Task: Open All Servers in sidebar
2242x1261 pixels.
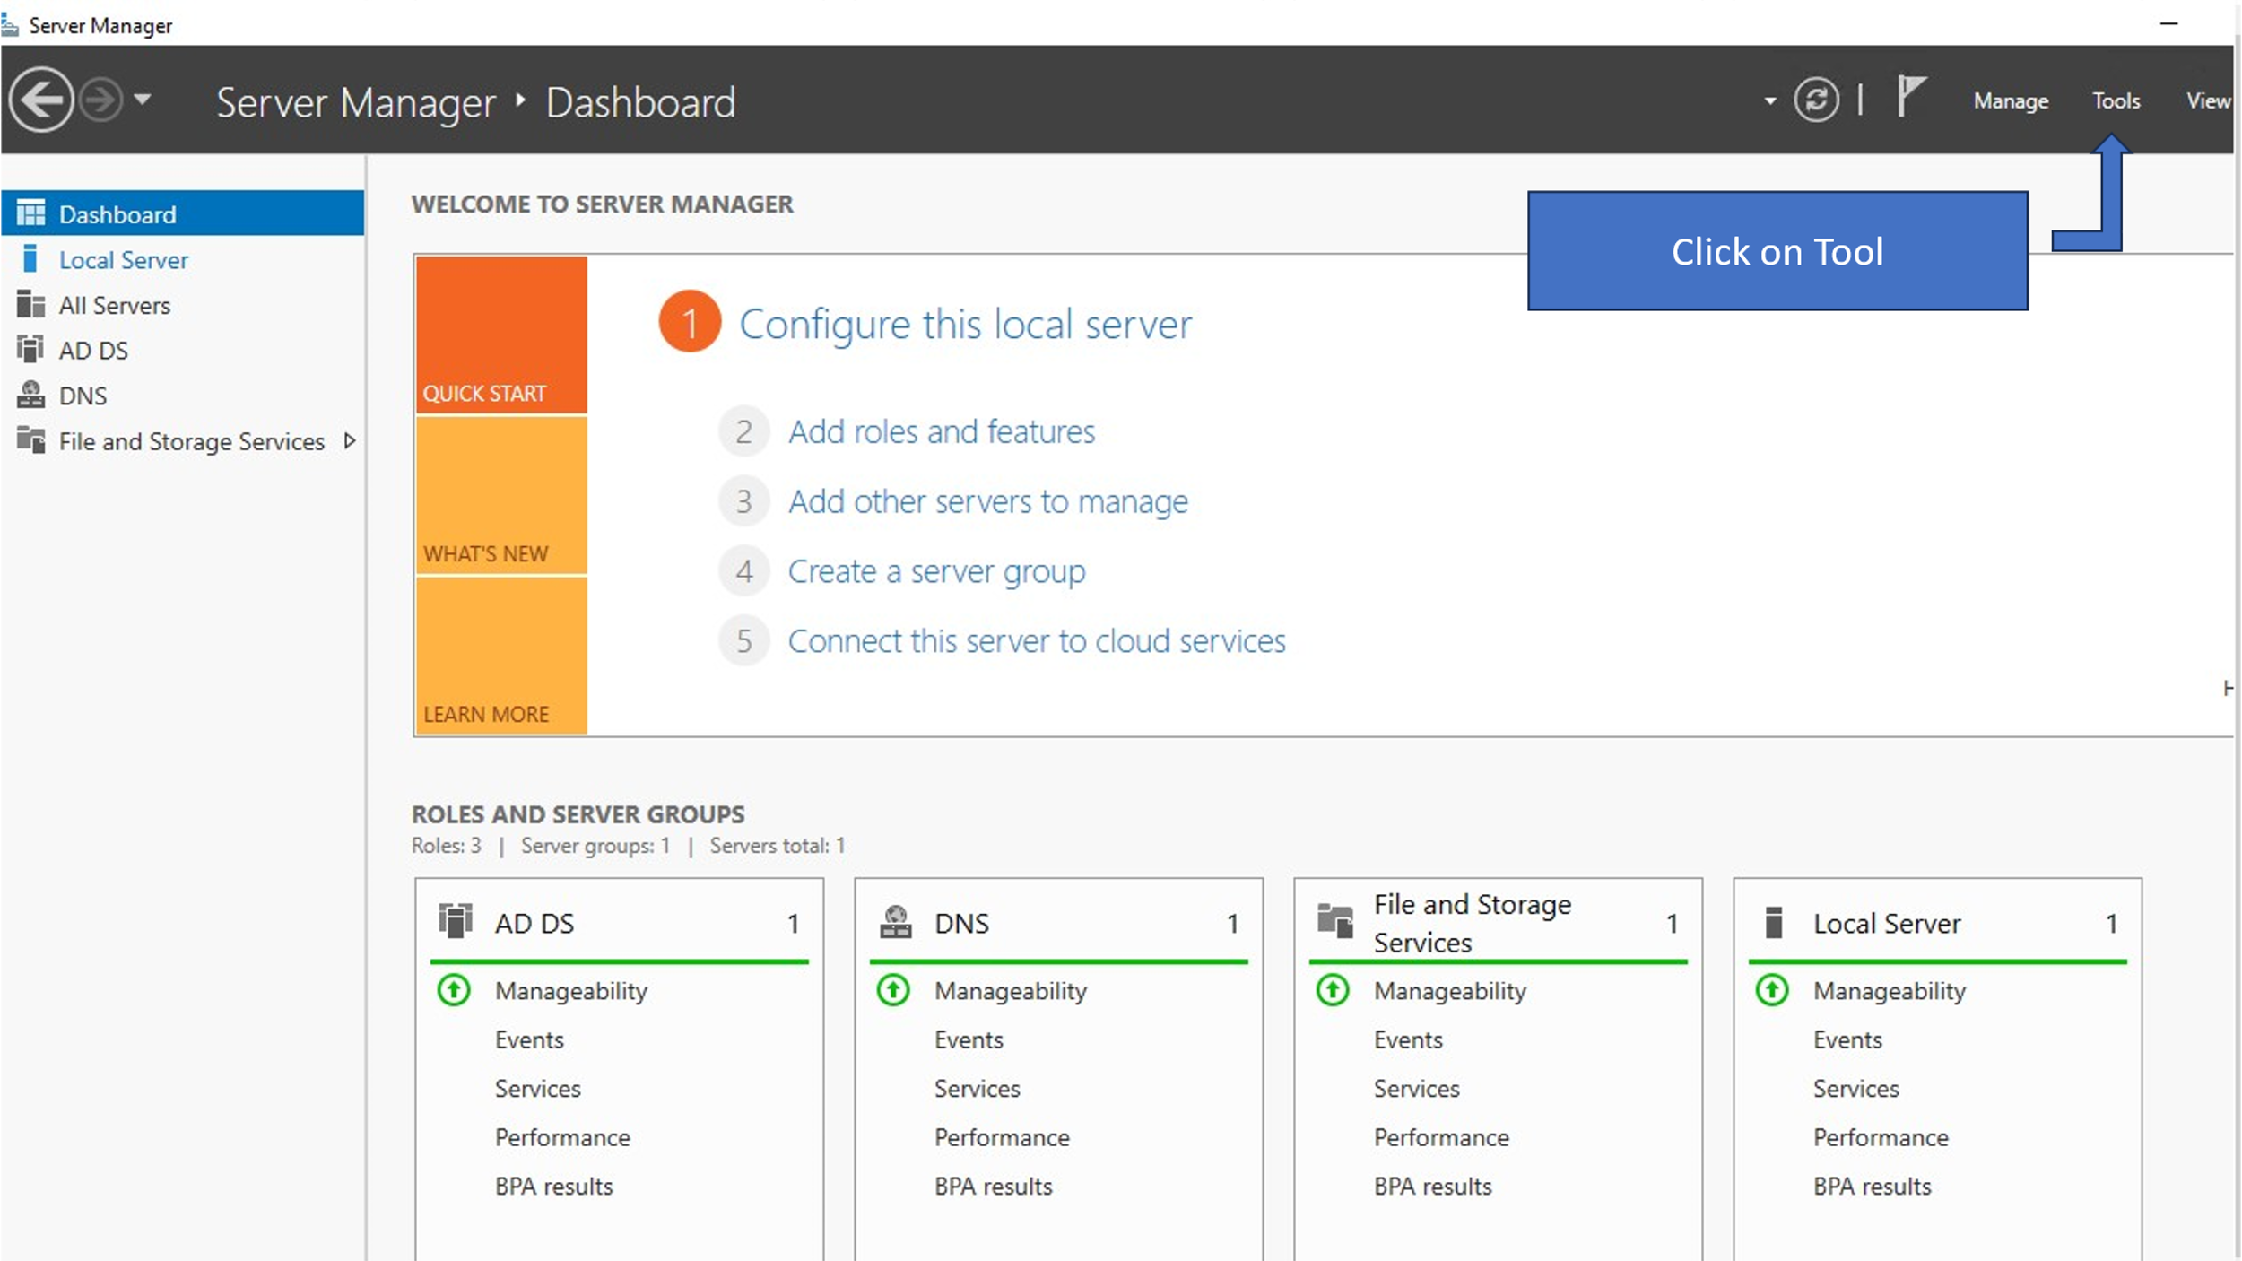Action: click(x=114, y=306)
